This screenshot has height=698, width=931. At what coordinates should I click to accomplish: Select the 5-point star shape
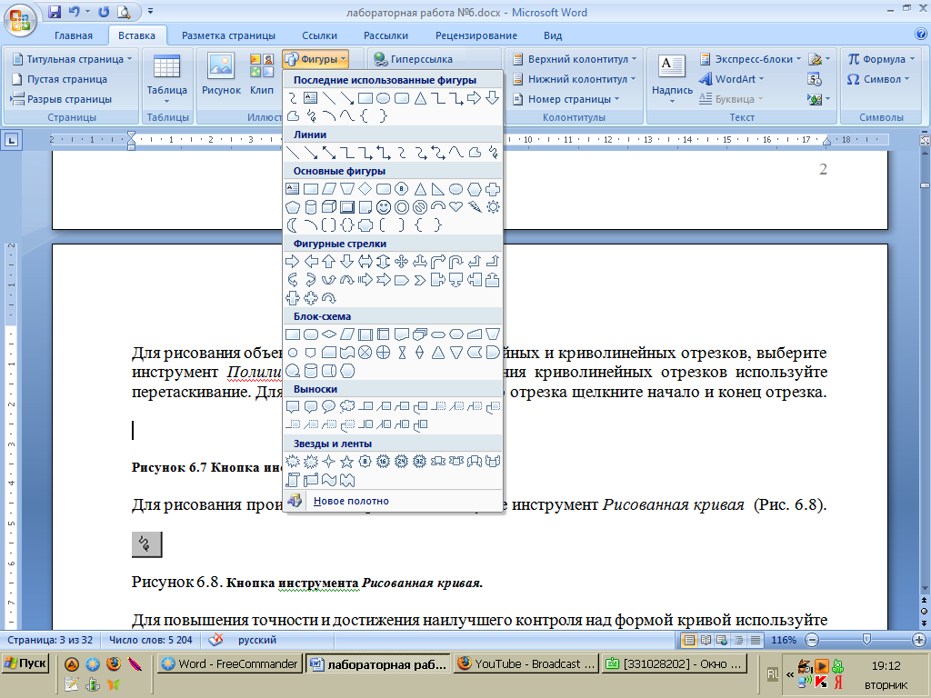[347, 461]
